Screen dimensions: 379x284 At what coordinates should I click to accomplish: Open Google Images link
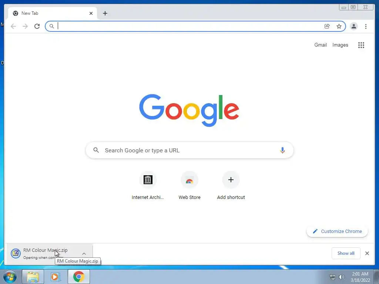[340, 45]
